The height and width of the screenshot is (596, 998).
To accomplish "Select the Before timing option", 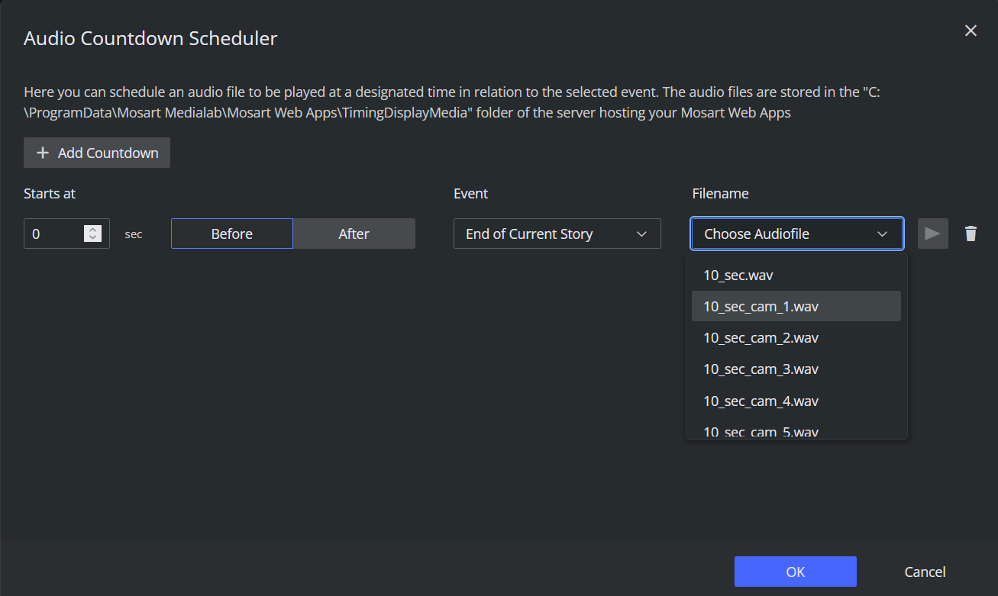I will (231, 234).
